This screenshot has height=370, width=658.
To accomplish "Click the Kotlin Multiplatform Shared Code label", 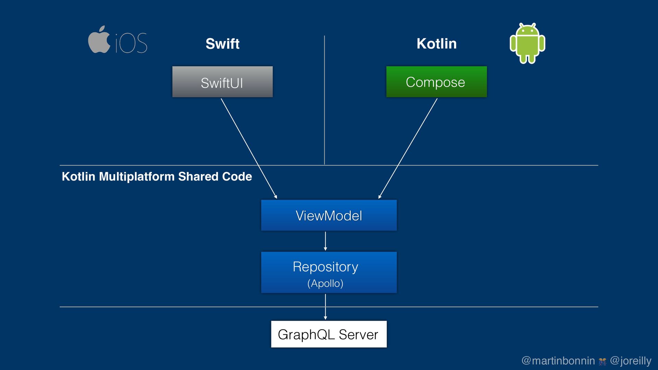I will click(x=157, y=177).
